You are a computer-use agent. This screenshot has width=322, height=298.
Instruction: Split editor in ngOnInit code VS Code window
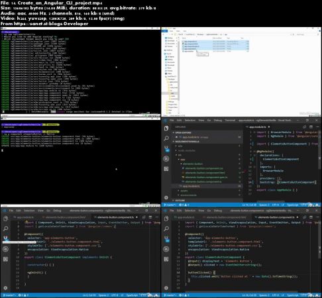click(x=150, y=217)
